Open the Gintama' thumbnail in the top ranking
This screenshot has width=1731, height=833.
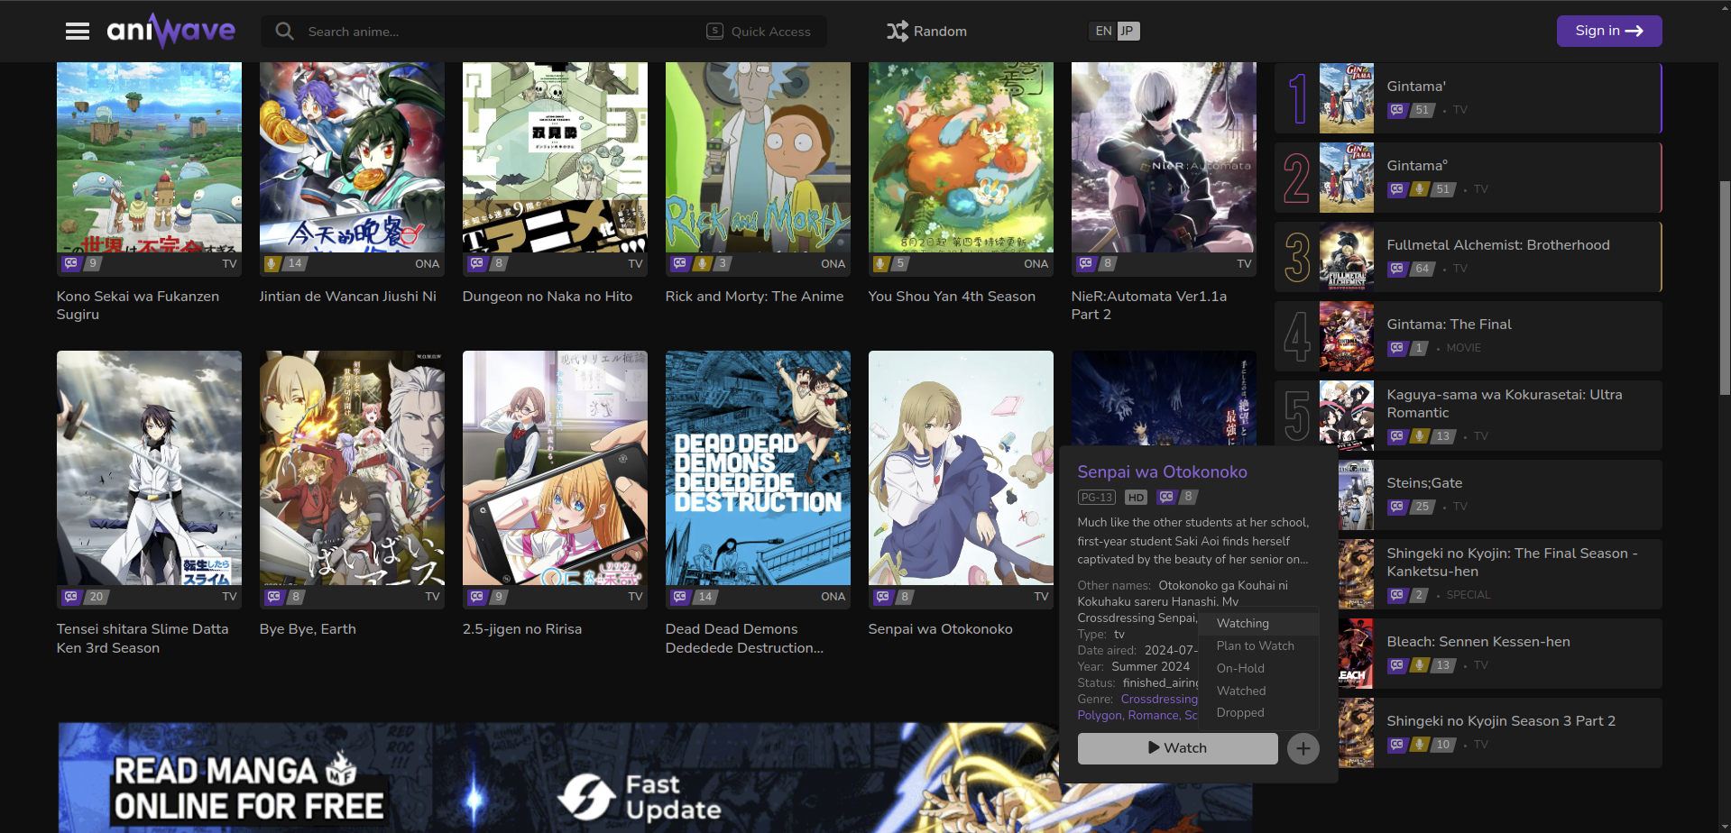click(x=1346, y=98)
